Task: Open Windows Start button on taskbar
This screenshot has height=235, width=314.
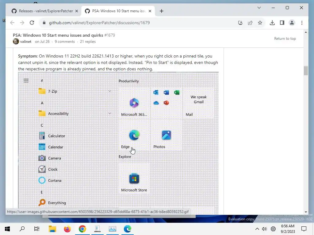Action: tap(7, 229)
